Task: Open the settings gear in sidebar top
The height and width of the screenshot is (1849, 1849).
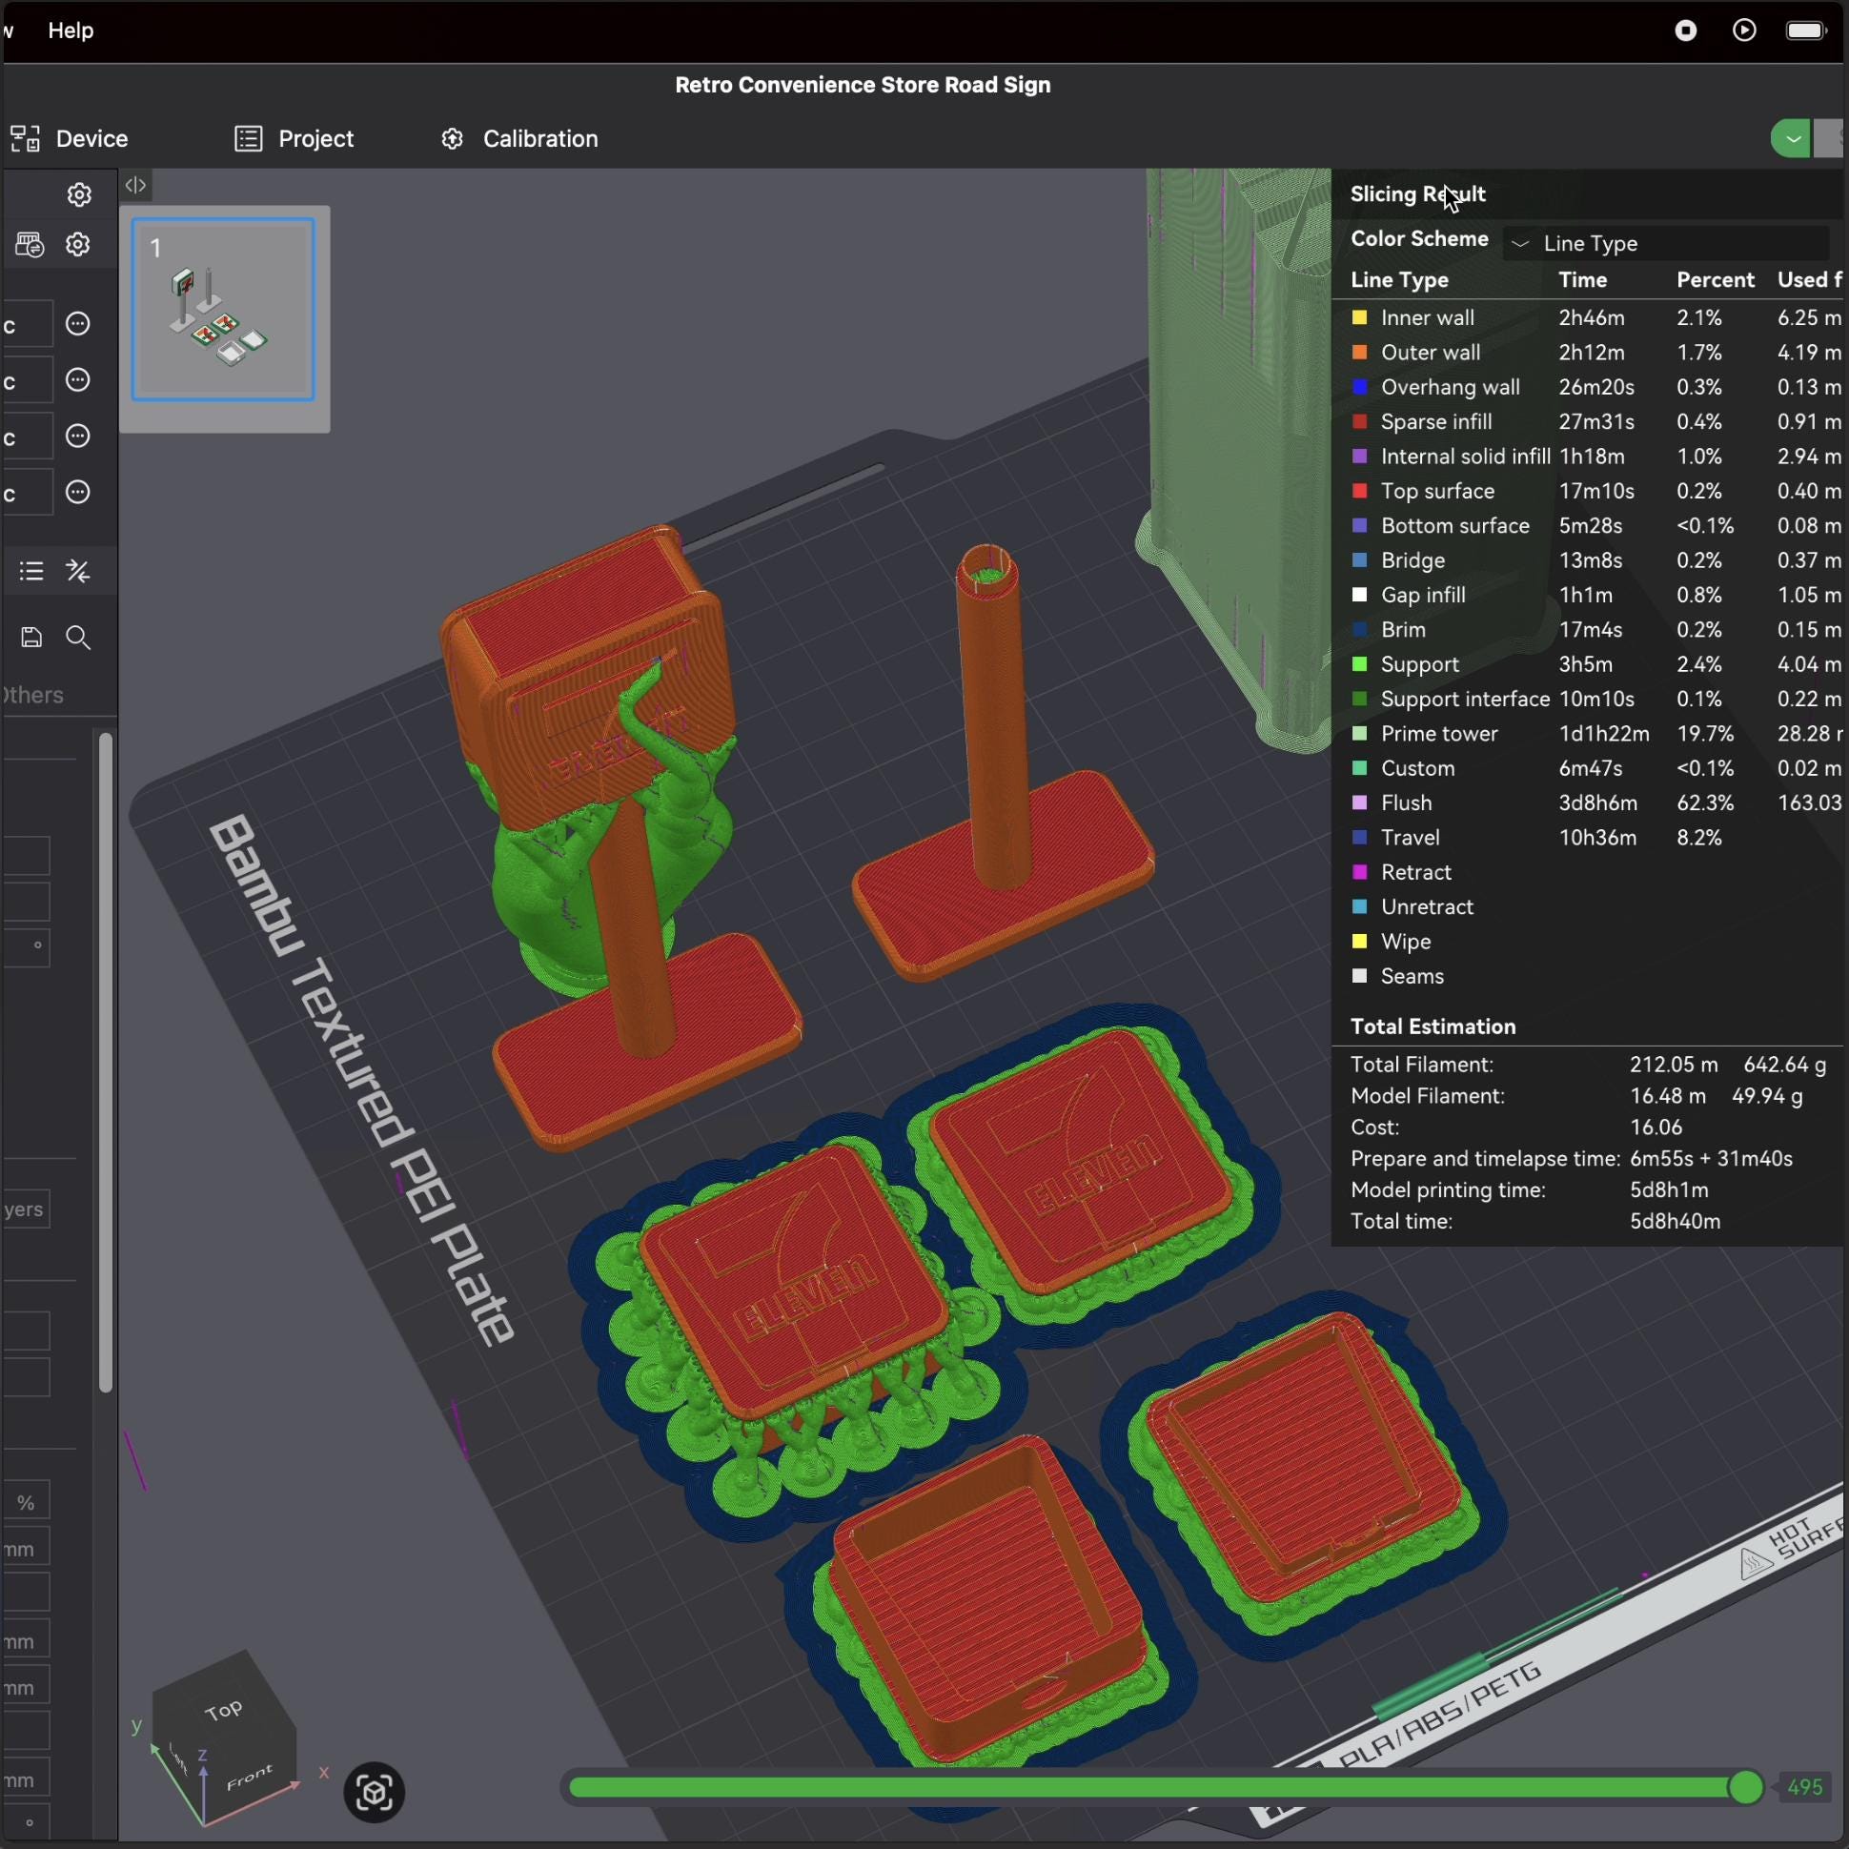Action: coord(78,194)
